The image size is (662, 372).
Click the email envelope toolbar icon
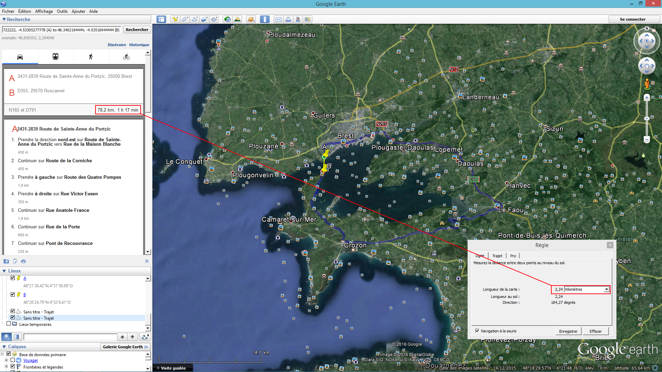click(278, 19)
